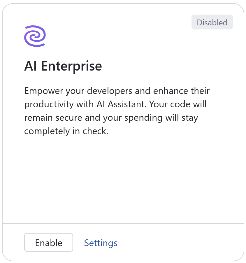Viewport: 246px width, 263px height.
Task: Select the AI Enterprise heading
Action: click(63, 66)
